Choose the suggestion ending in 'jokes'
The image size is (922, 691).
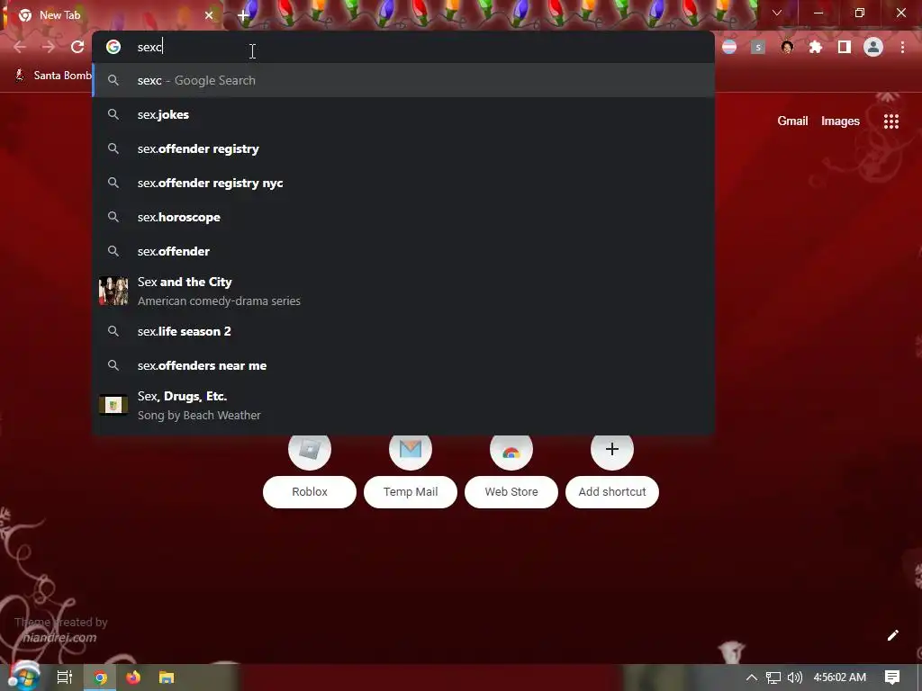[x=403, y=114]
